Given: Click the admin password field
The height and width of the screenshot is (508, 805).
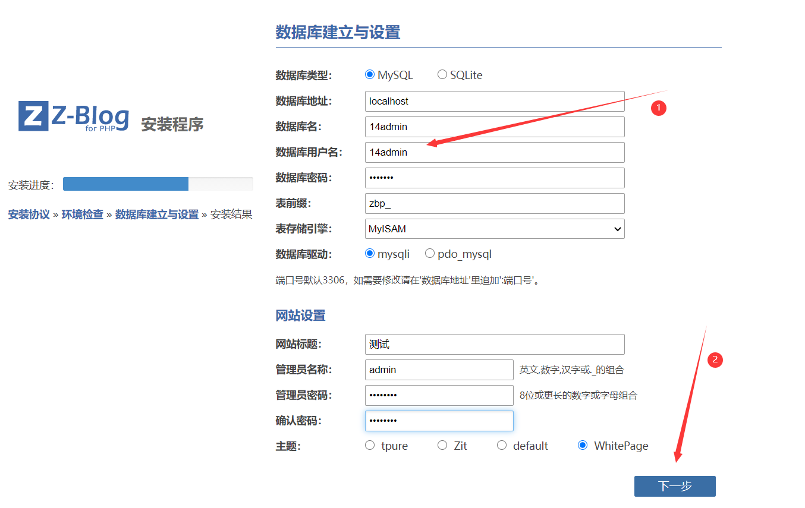Looking at the screenshot, I should coord(439,395).
